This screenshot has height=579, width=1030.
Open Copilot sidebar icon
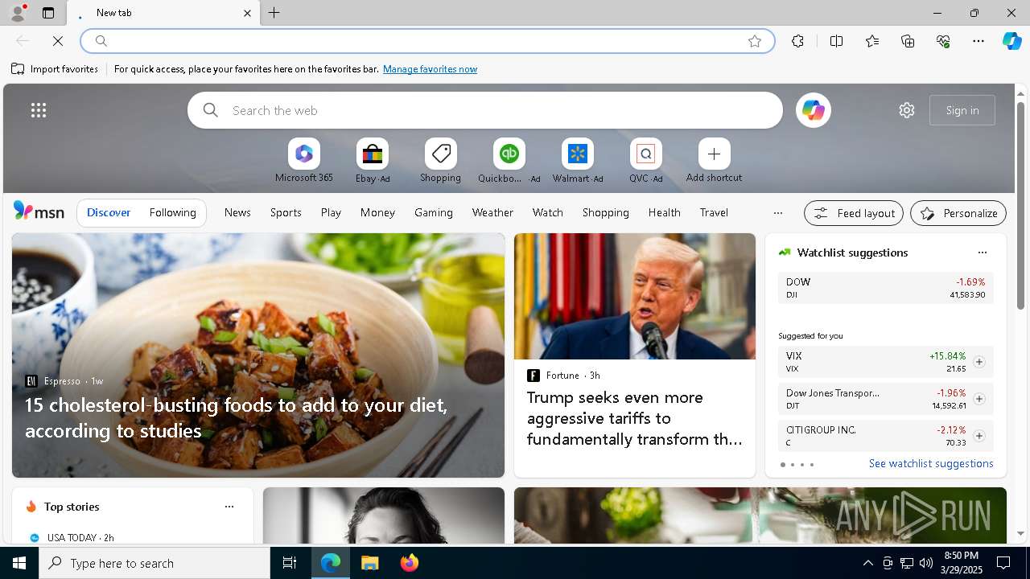(x=1011, y=41)
